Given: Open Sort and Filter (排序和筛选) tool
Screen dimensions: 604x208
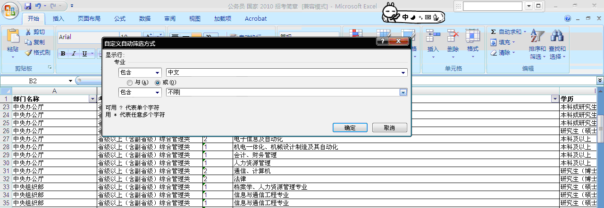Looking at the screenshot, I should click(x=537, y=44).
